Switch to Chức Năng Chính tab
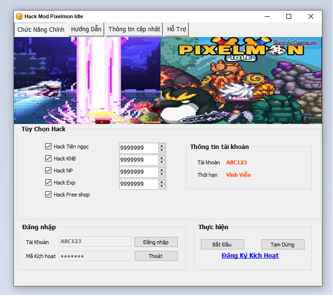 40,29
